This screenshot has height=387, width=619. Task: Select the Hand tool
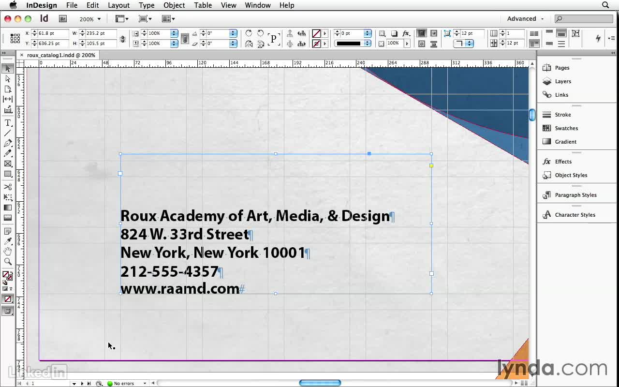(x=8, y=252)
